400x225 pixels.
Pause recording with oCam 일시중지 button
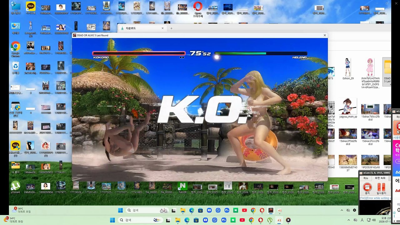(381, 188)
